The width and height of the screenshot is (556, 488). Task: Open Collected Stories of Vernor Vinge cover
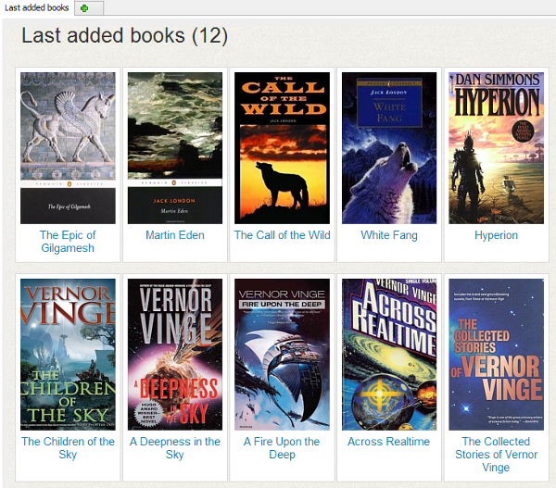[x=496, y=355]
